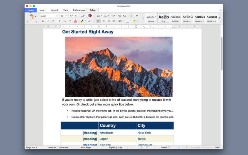Viewport: 248px width, 155px height.
Task: Click the numbered list icon
Action: click(105, 16)
